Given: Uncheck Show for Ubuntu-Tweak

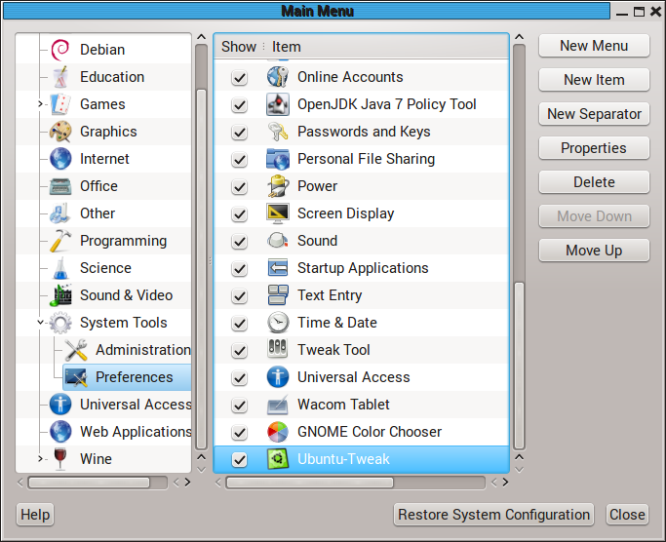Looking at the screenshot, I should pos(240,459).
